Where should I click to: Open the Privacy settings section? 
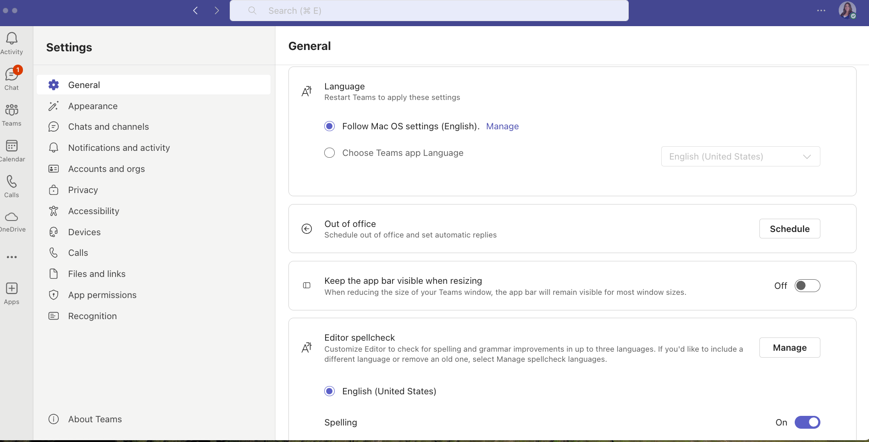click(154, 190)
